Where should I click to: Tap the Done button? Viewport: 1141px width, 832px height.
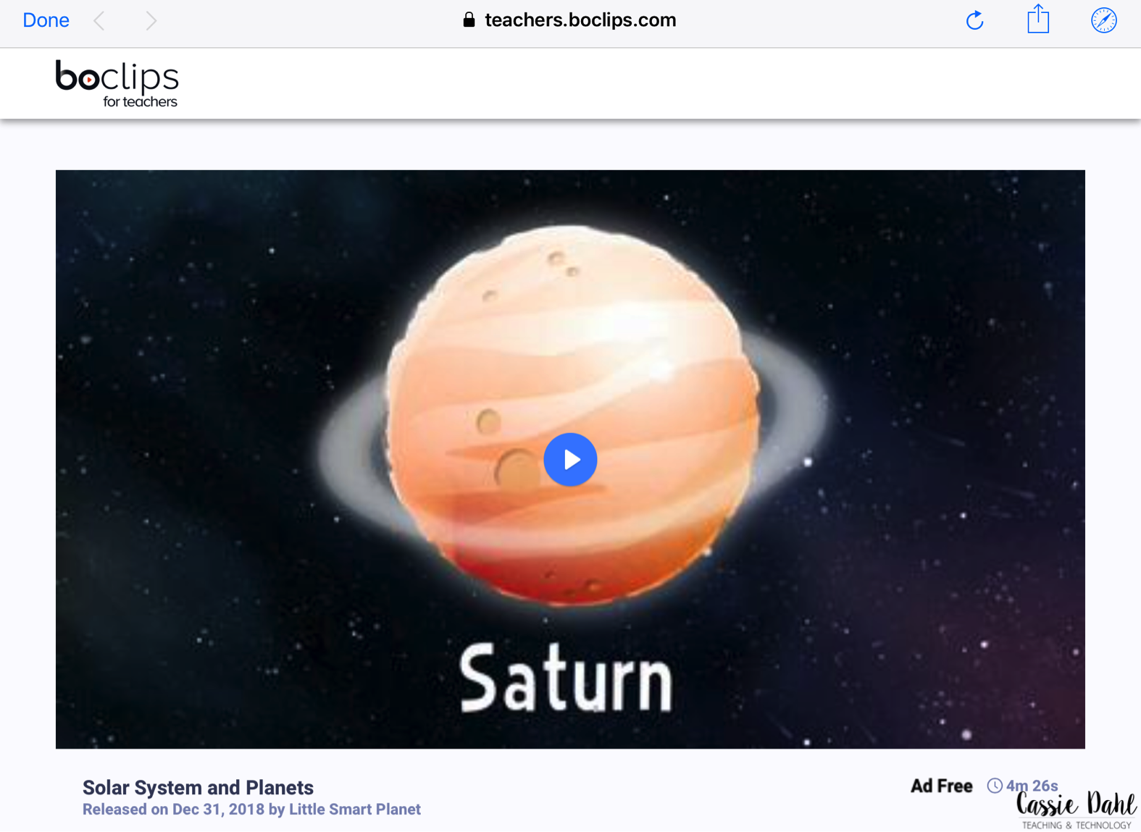pos(46,20)
